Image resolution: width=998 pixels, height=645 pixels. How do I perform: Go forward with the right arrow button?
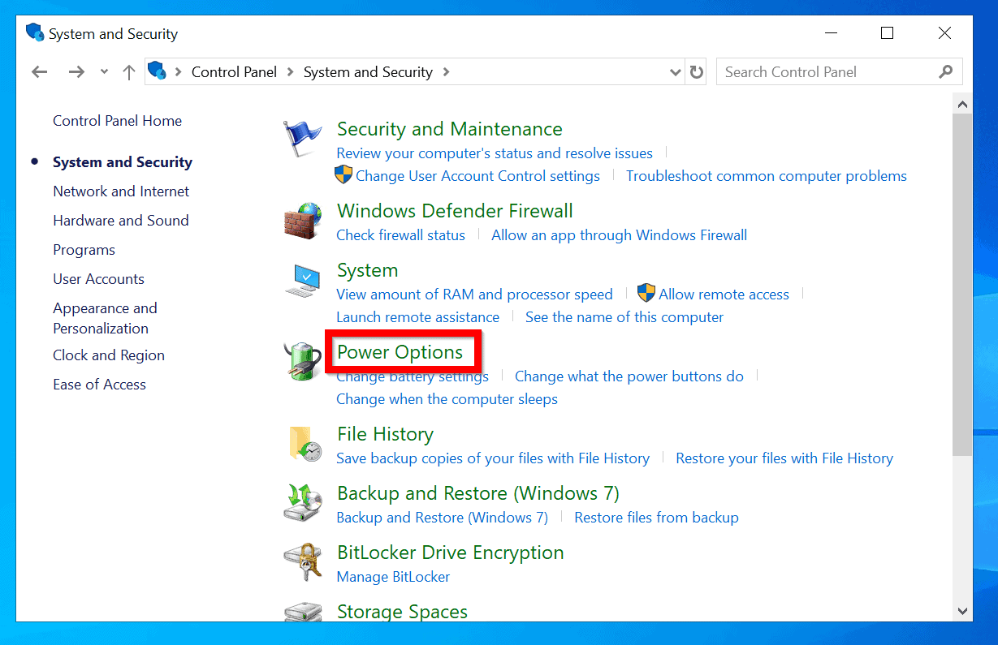coord(76,72)
